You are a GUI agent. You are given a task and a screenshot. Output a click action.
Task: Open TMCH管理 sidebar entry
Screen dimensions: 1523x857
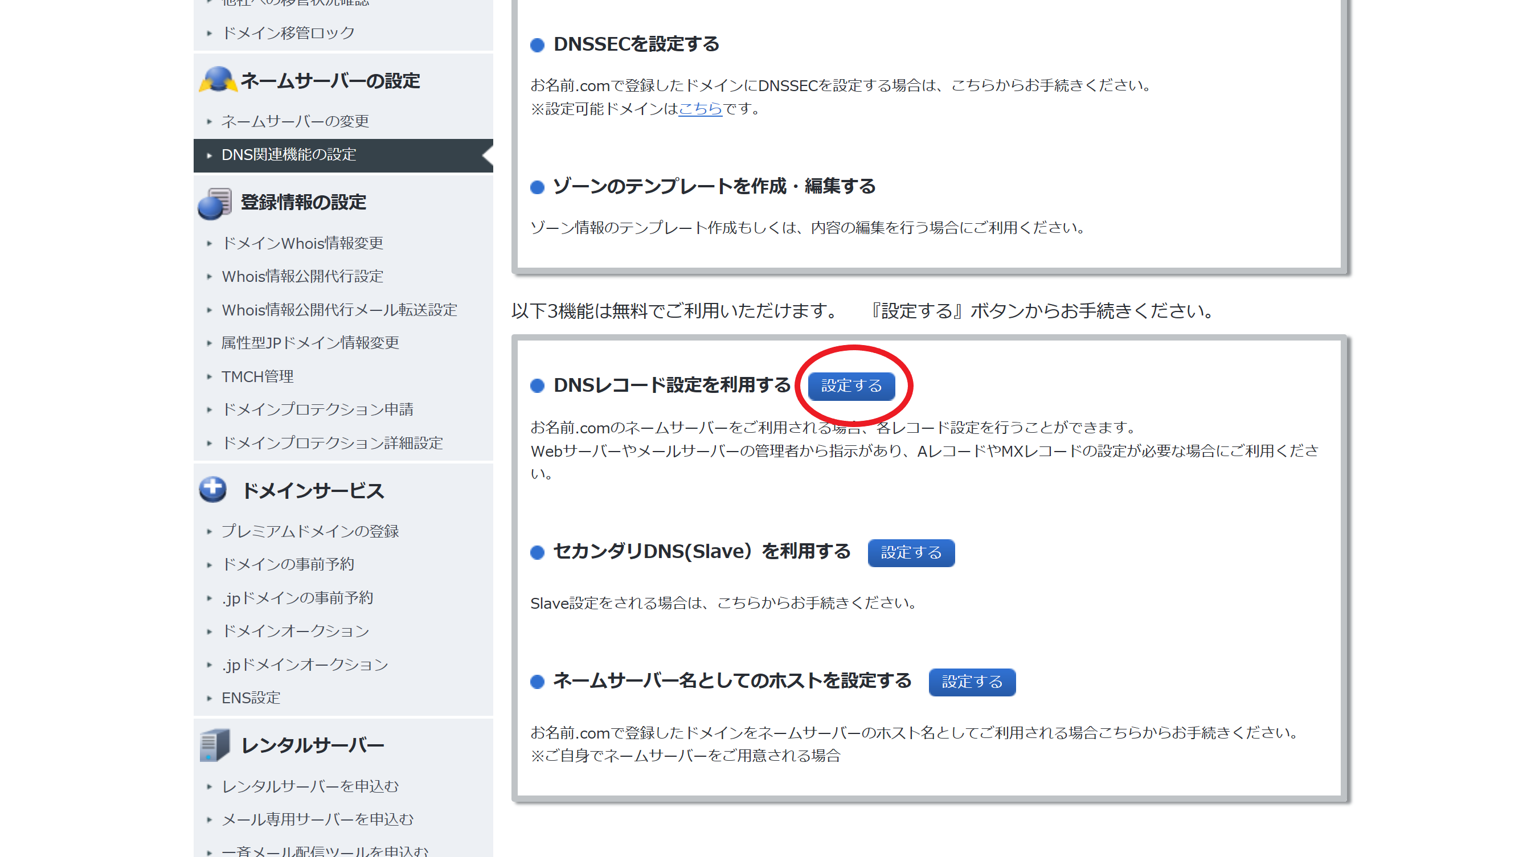[x=257, y=376]
